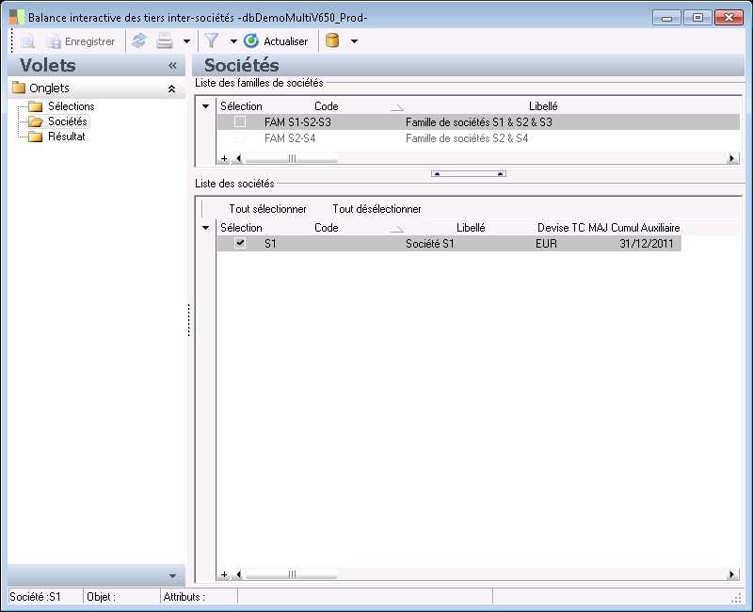Sort company families by Code column header
Screen dimensions: 753x612
click(x=326, y=106)
